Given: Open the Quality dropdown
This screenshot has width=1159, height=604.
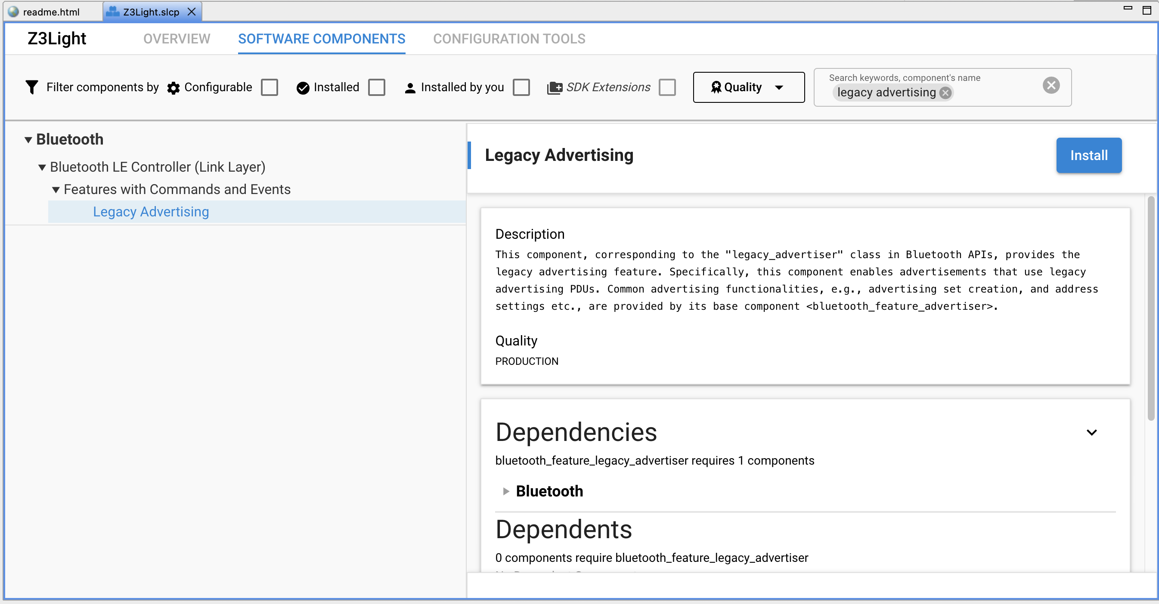Looking at the screenshot, I should (x=780, y=87).
